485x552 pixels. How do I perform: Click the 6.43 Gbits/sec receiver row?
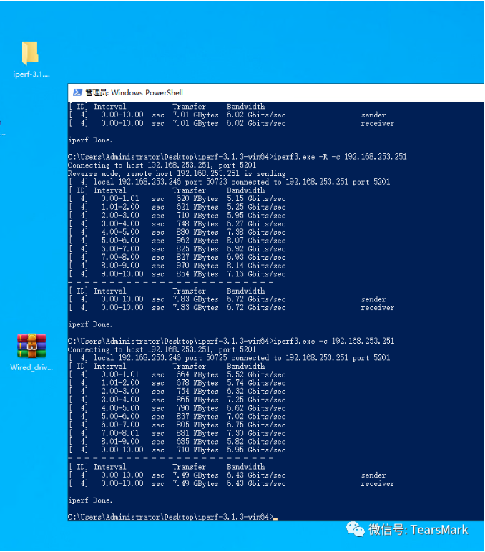(232, 484)
